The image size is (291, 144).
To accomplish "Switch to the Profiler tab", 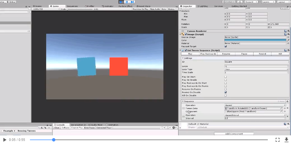I will pos(90,6).
